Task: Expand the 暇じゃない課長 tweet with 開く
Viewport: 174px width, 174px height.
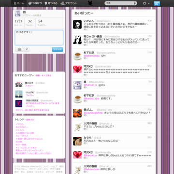Action: (86, 45)
